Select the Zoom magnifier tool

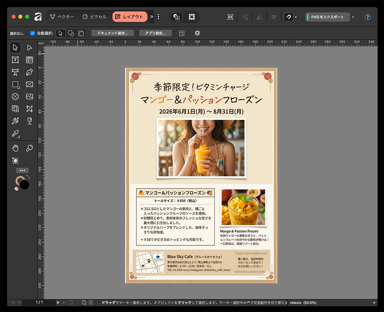[30, 148]
